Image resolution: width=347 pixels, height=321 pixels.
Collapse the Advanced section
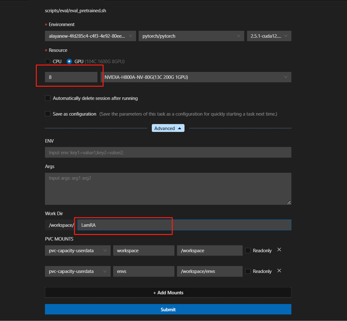coord(168,128)
